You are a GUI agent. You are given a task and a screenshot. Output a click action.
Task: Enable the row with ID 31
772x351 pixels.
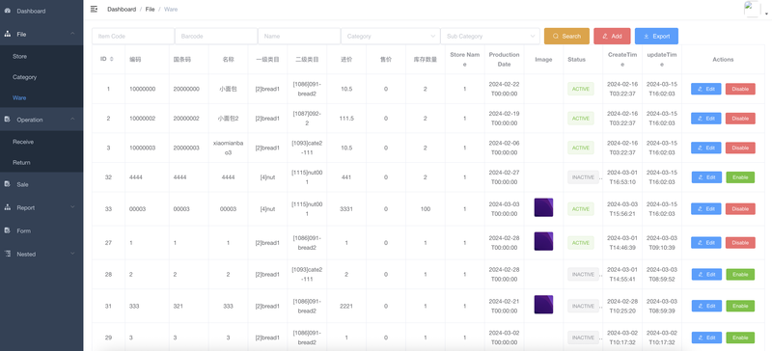(740, 307)
